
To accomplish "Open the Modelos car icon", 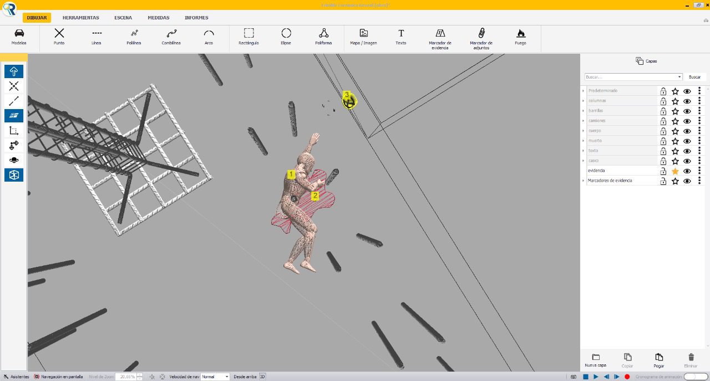I will point(19,37).
